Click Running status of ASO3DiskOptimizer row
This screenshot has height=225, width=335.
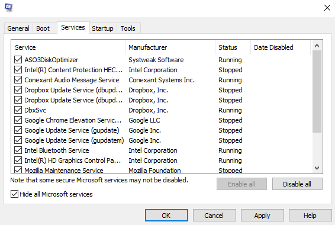tap(230, 60)
